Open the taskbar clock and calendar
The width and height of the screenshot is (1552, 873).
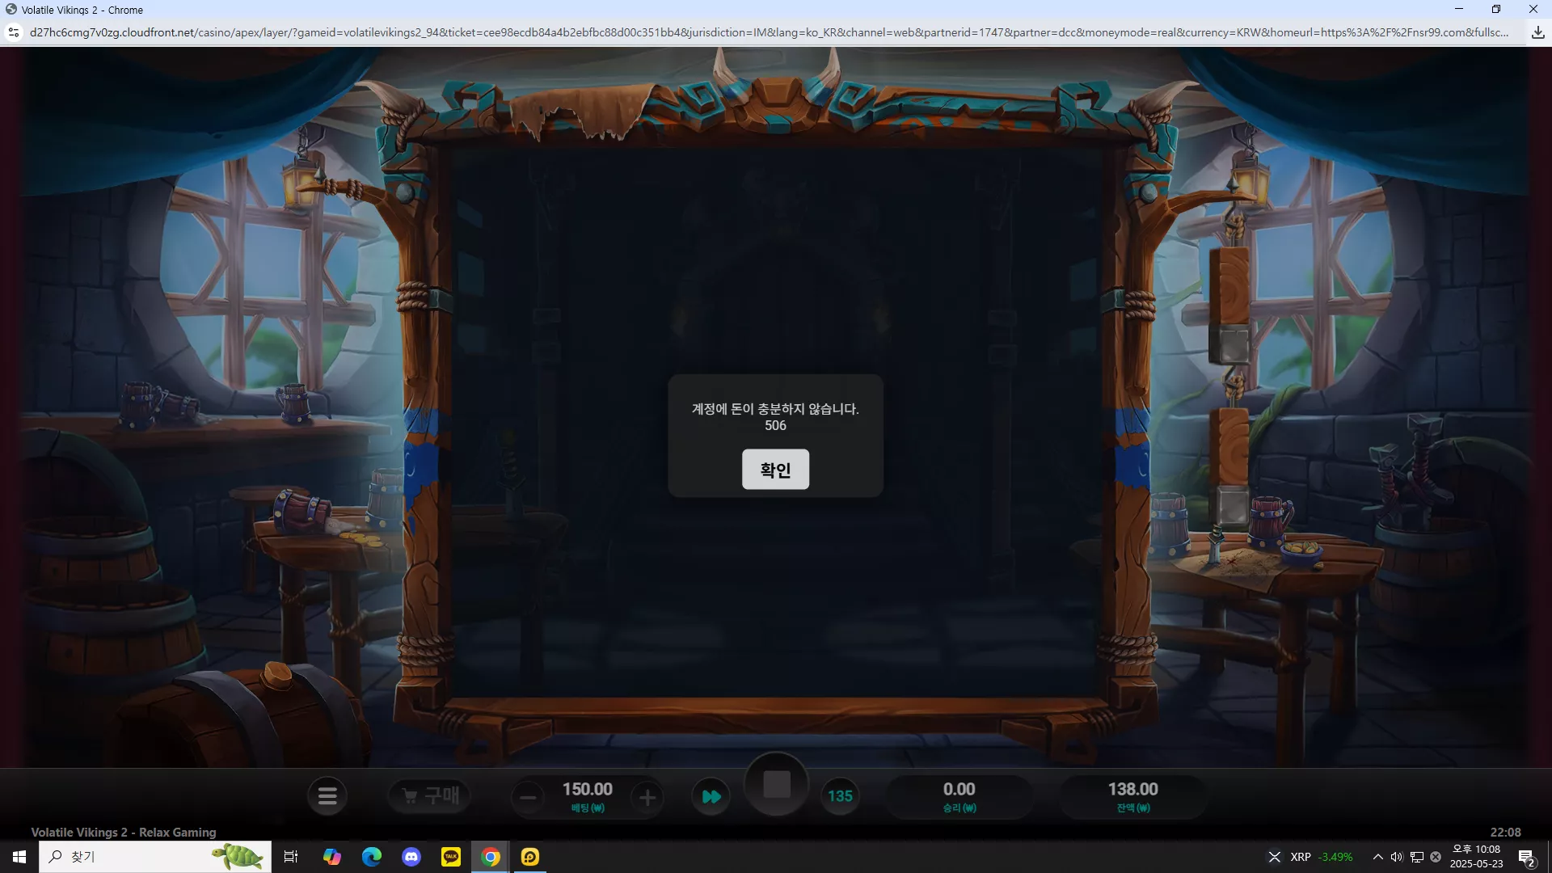(x=1476, y=857)
